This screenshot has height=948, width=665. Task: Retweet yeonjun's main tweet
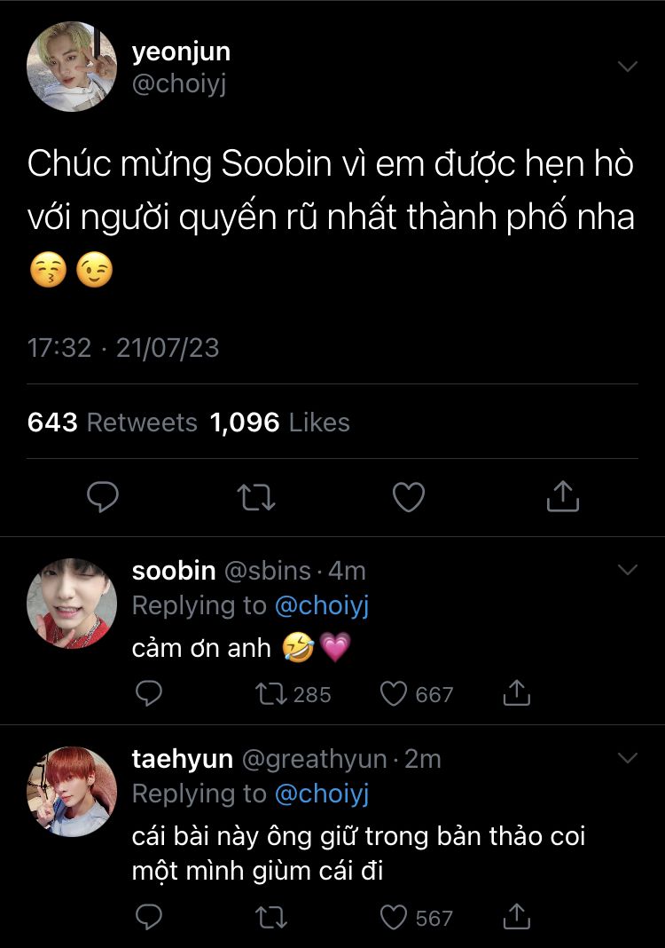click(x=257, y=497)
